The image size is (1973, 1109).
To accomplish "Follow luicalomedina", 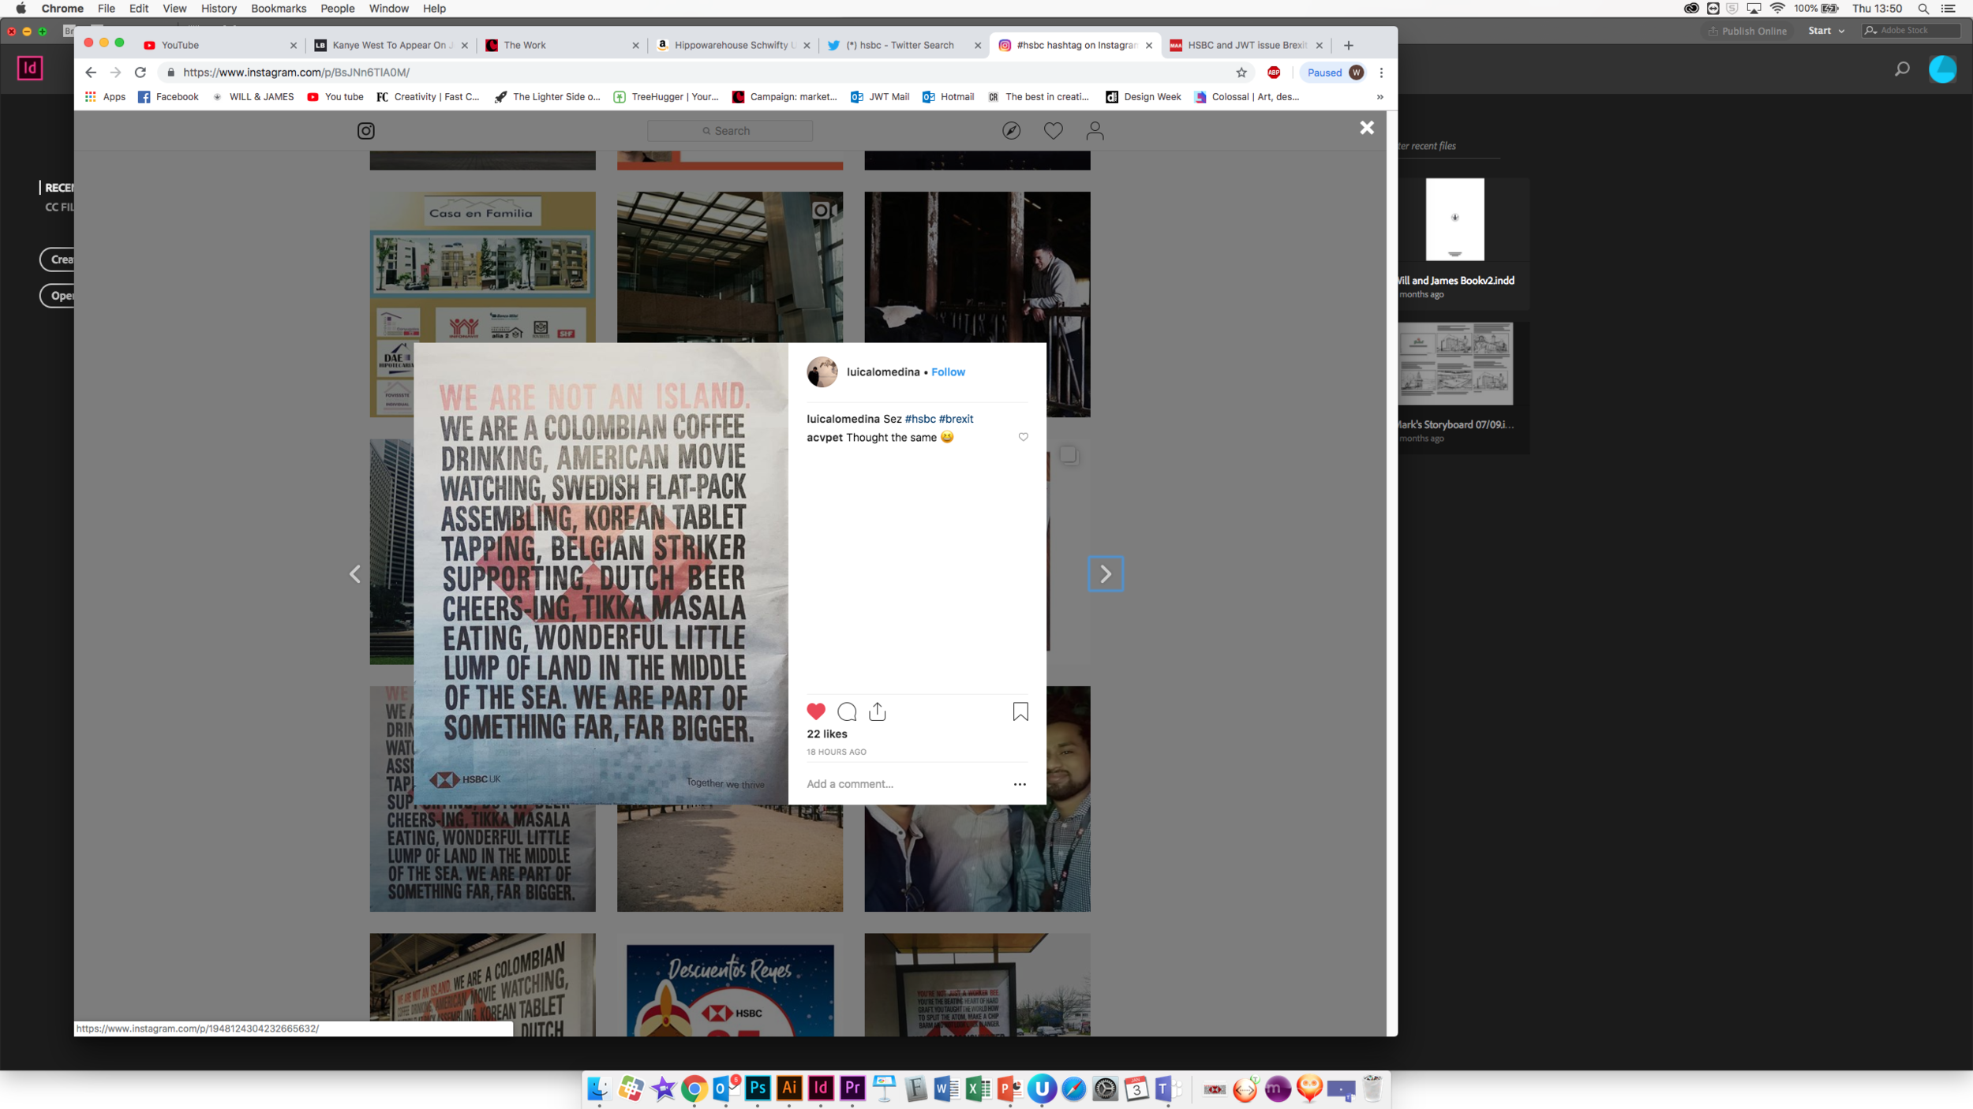I will (947, 372).
